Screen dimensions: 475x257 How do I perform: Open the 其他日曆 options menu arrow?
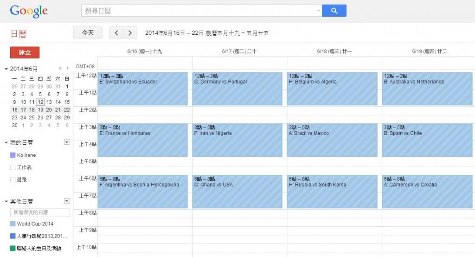point(66,201)
